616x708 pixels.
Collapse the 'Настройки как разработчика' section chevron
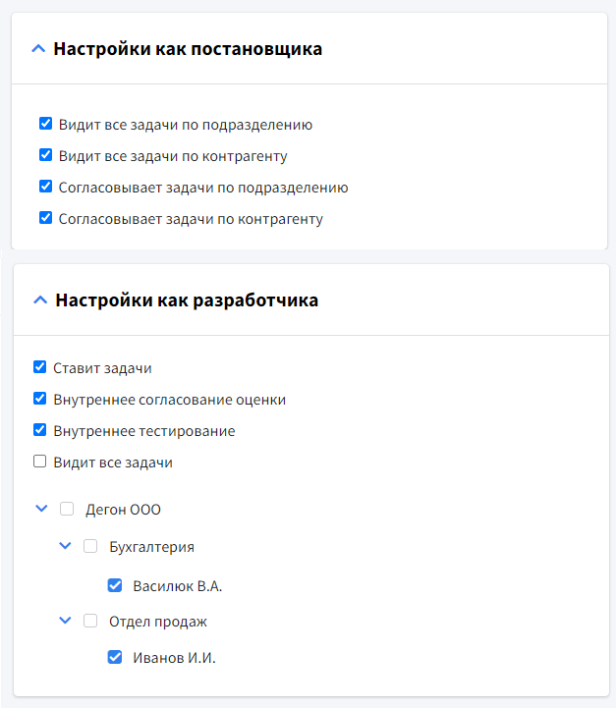click(x=40, y=300)
